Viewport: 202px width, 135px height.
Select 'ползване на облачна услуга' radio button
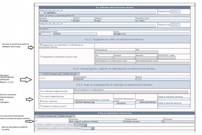pos(40,106)
